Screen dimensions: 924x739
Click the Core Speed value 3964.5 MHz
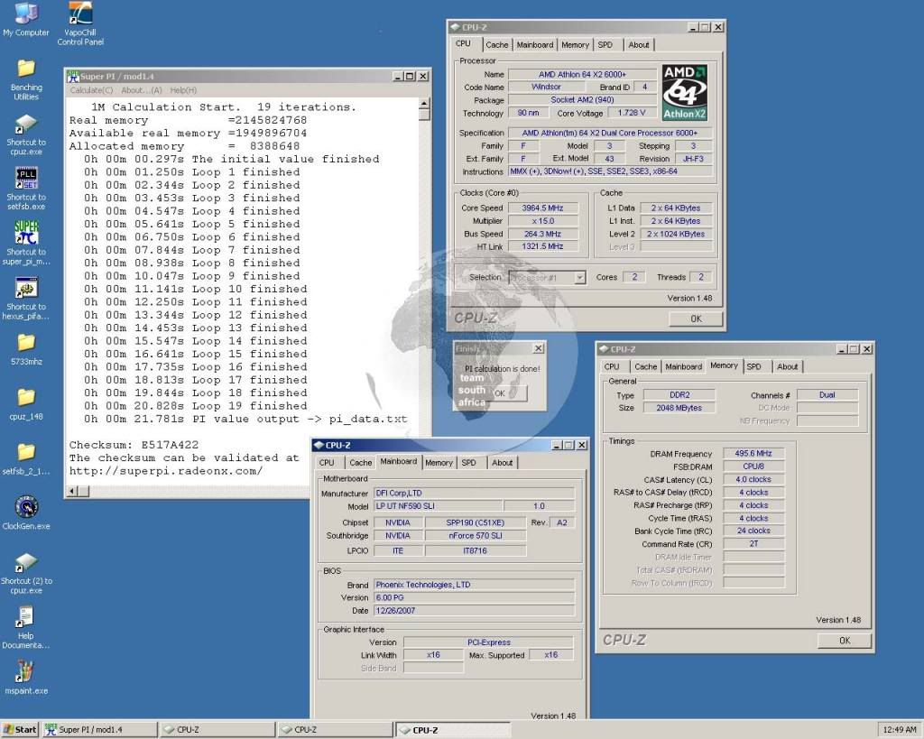[542, 208]
